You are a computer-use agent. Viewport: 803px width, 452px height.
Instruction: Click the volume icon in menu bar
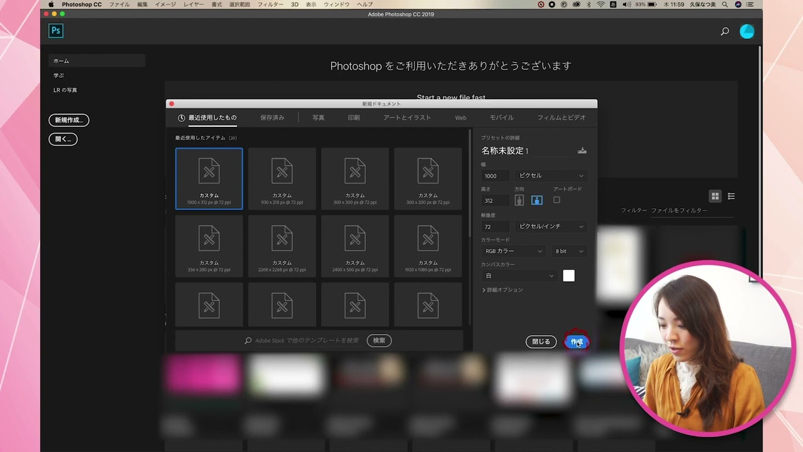[x=626, y=4]
